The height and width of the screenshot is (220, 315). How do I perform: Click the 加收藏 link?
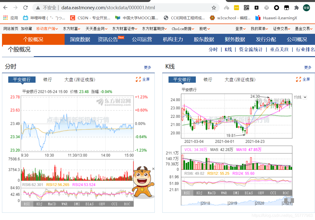(x=27, y=29)
